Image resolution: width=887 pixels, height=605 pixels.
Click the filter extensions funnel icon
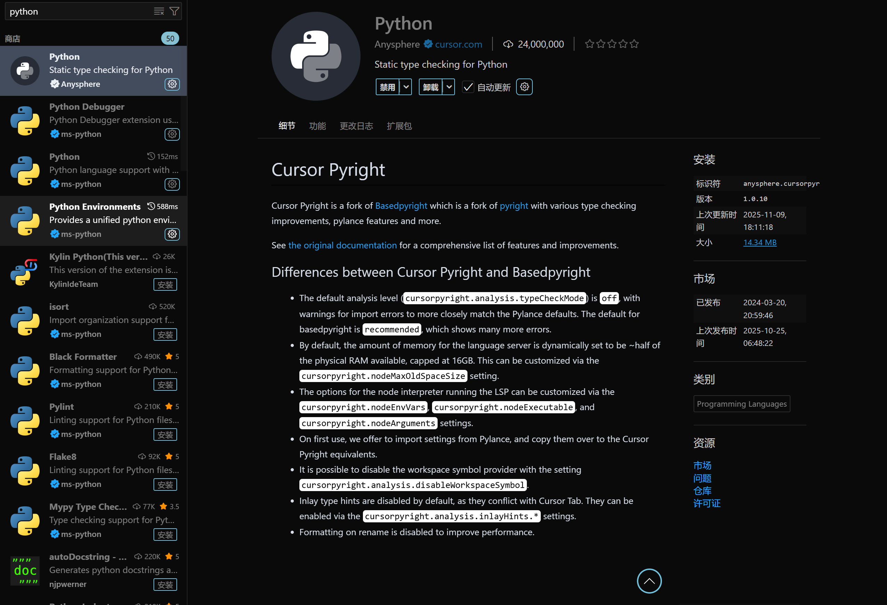coord(174,11)
